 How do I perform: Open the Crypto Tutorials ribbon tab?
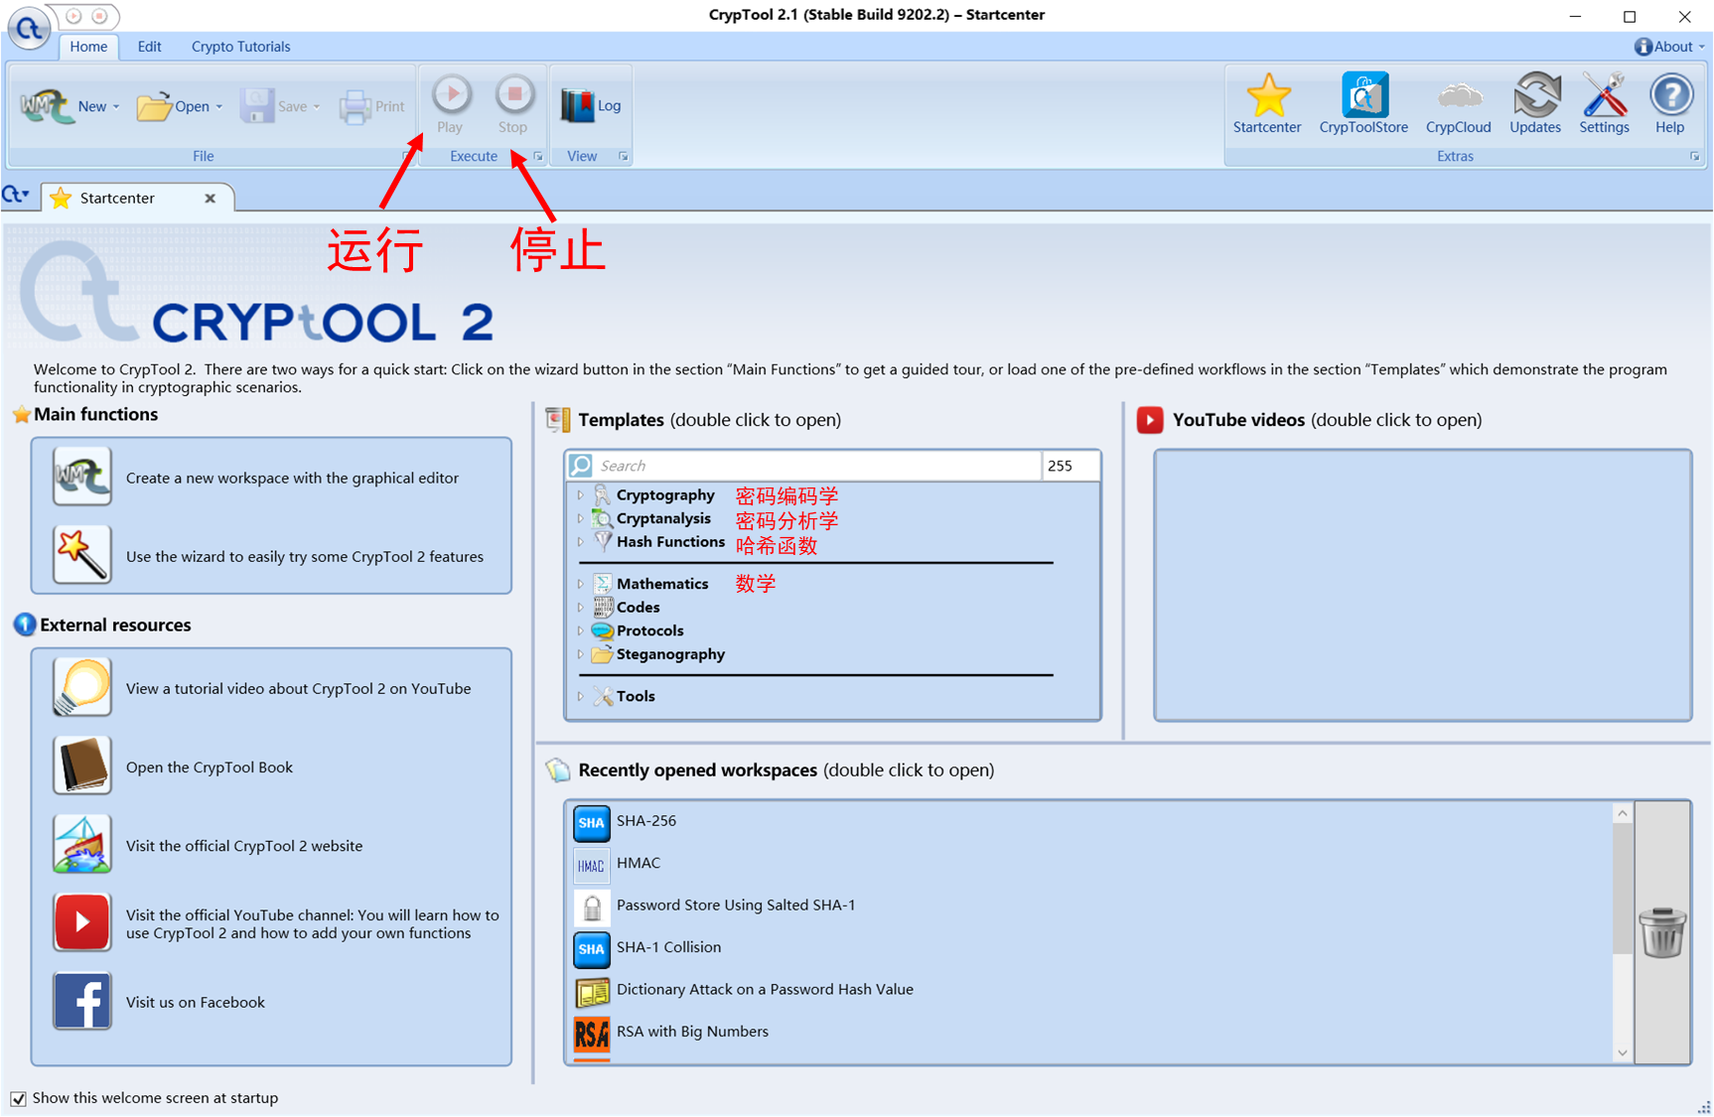tap(240, 47)
